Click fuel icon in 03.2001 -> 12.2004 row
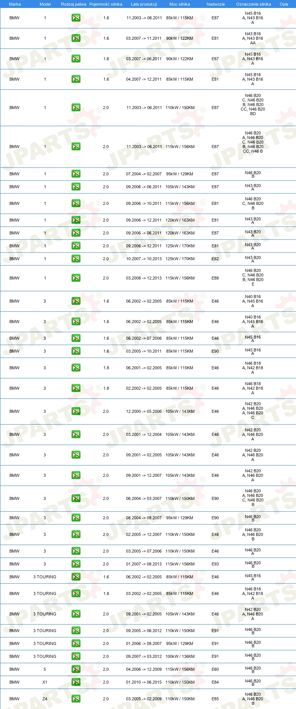The image size is (296, 709). [76, 434]
